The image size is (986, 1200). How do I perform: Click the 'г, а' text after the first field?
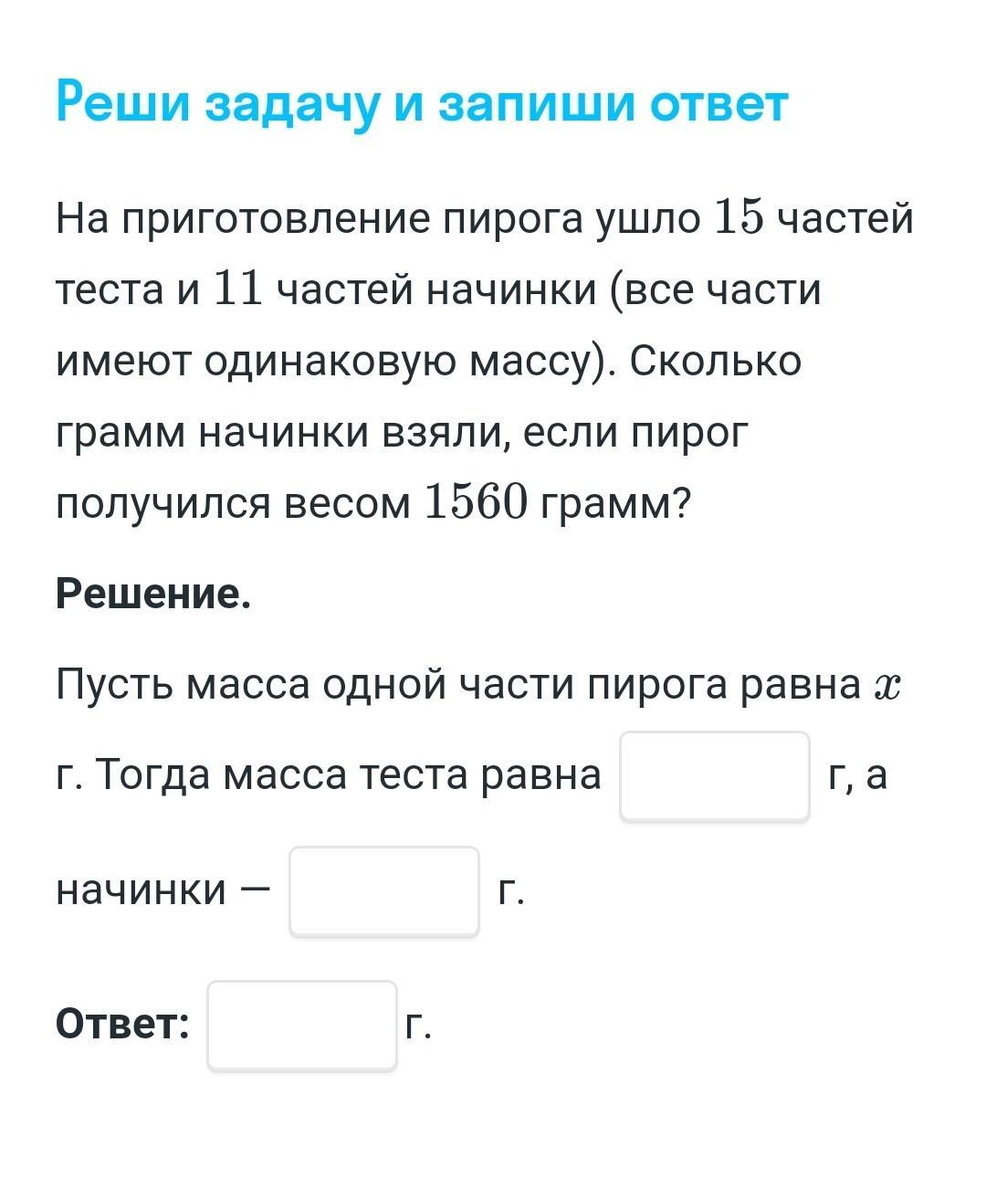857,775
